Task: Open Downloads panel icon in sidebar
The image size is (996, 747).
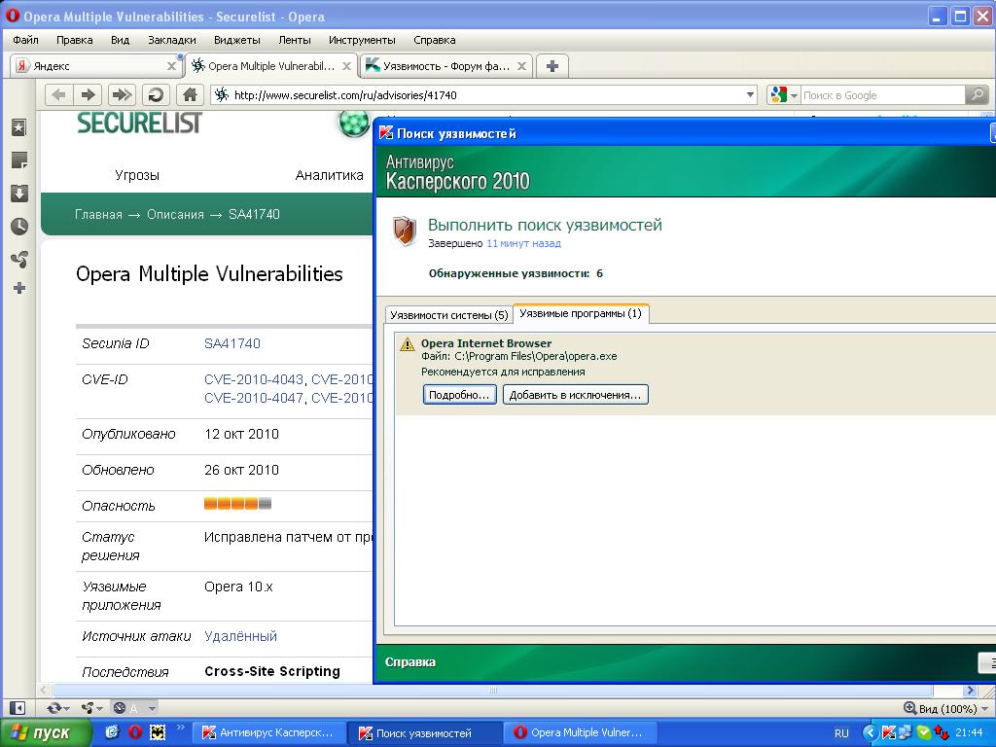Action: point(19,194)
